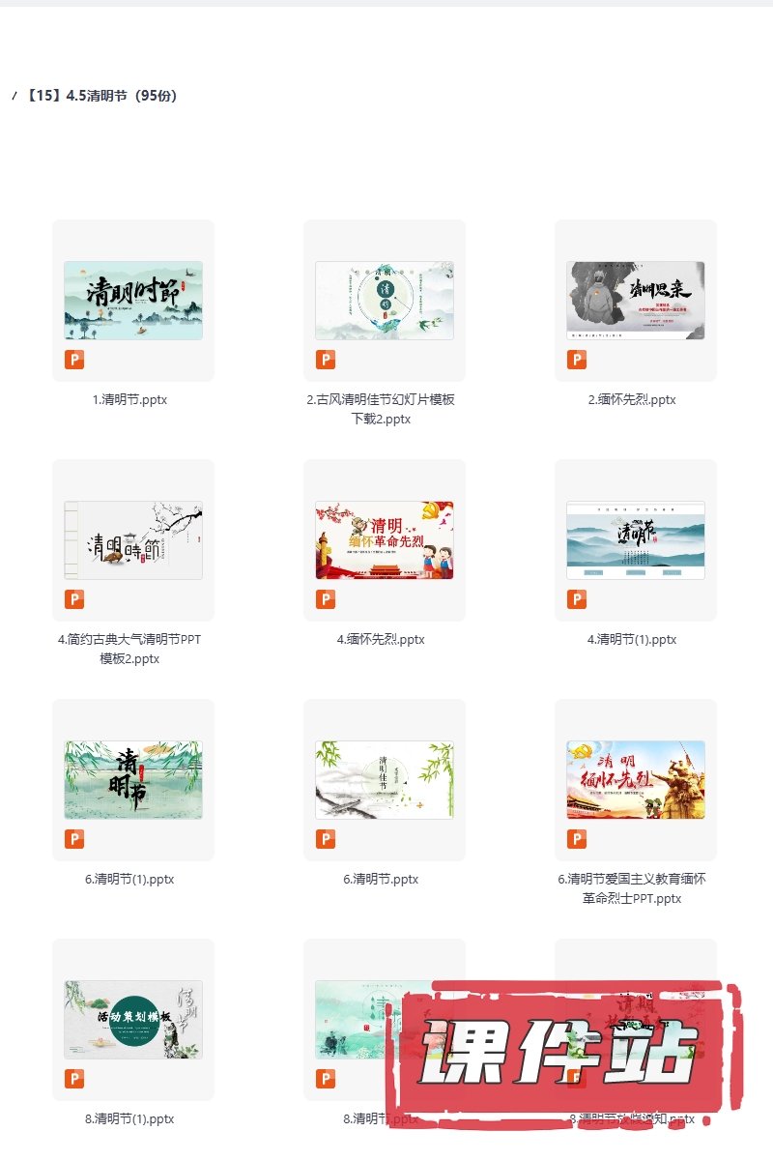Click the PowerPoint icon on 8.清明节(1).pptx
The width and height of the screenshot is (773, 1160).
point(74,1080)
